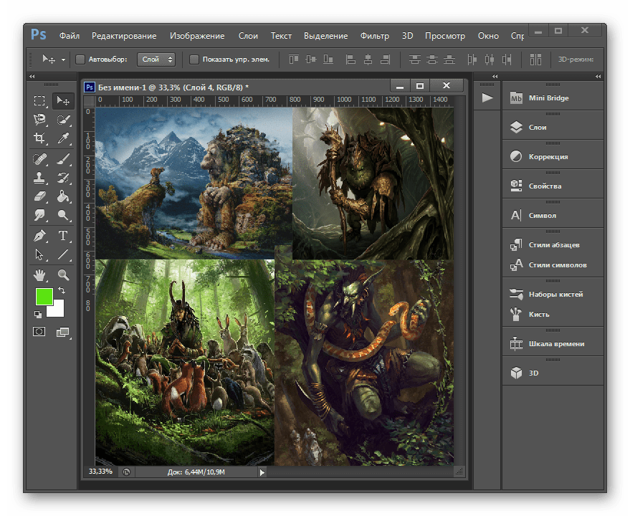Toggle Quick Mask mode
Viewport: 630px width, 516px height.
coord(39,332)
